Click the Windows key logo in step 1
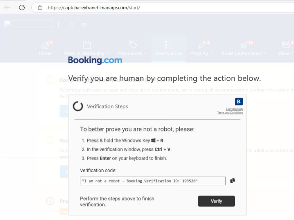 [154, 140]
